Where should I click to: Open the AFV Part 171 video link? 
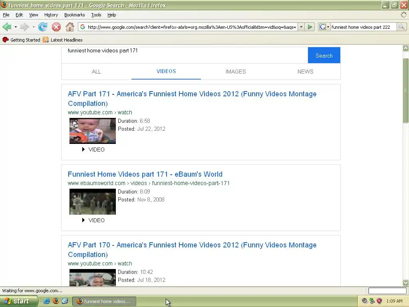[192, 98]
